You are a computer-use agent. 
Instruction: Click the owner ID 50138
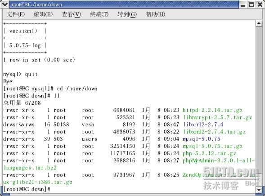(x=61, y=125)
